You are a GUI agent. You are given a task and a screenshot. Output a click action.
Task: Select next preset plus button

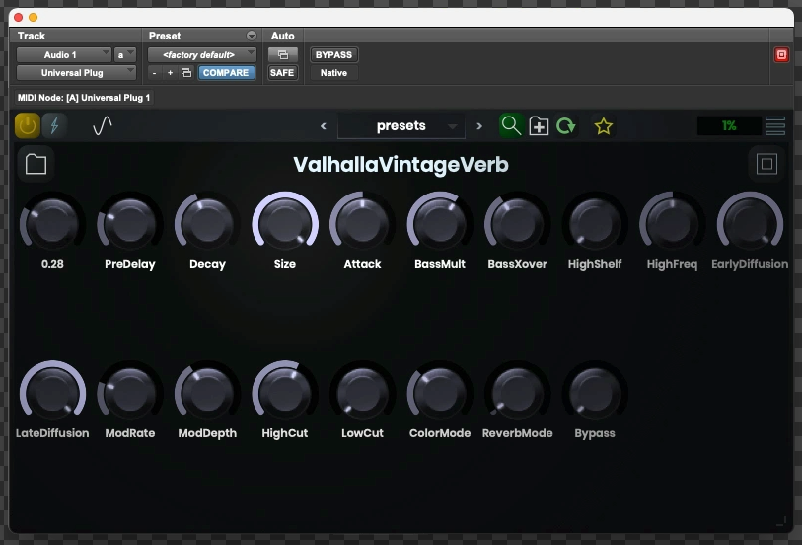point(171,73)
